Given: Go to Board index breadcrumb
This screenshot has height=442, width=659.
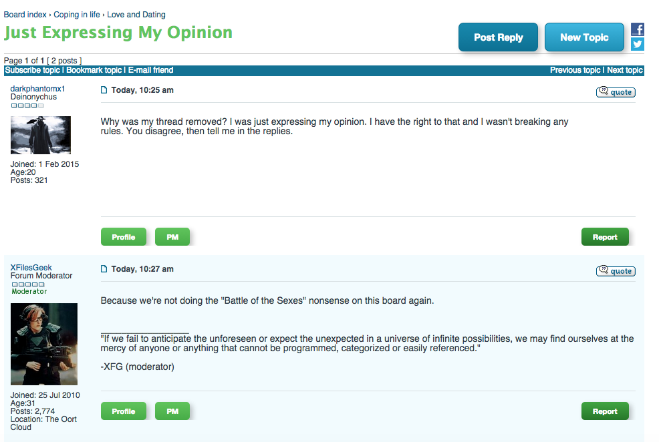Looking at the screenshot, I should [25, 15].
